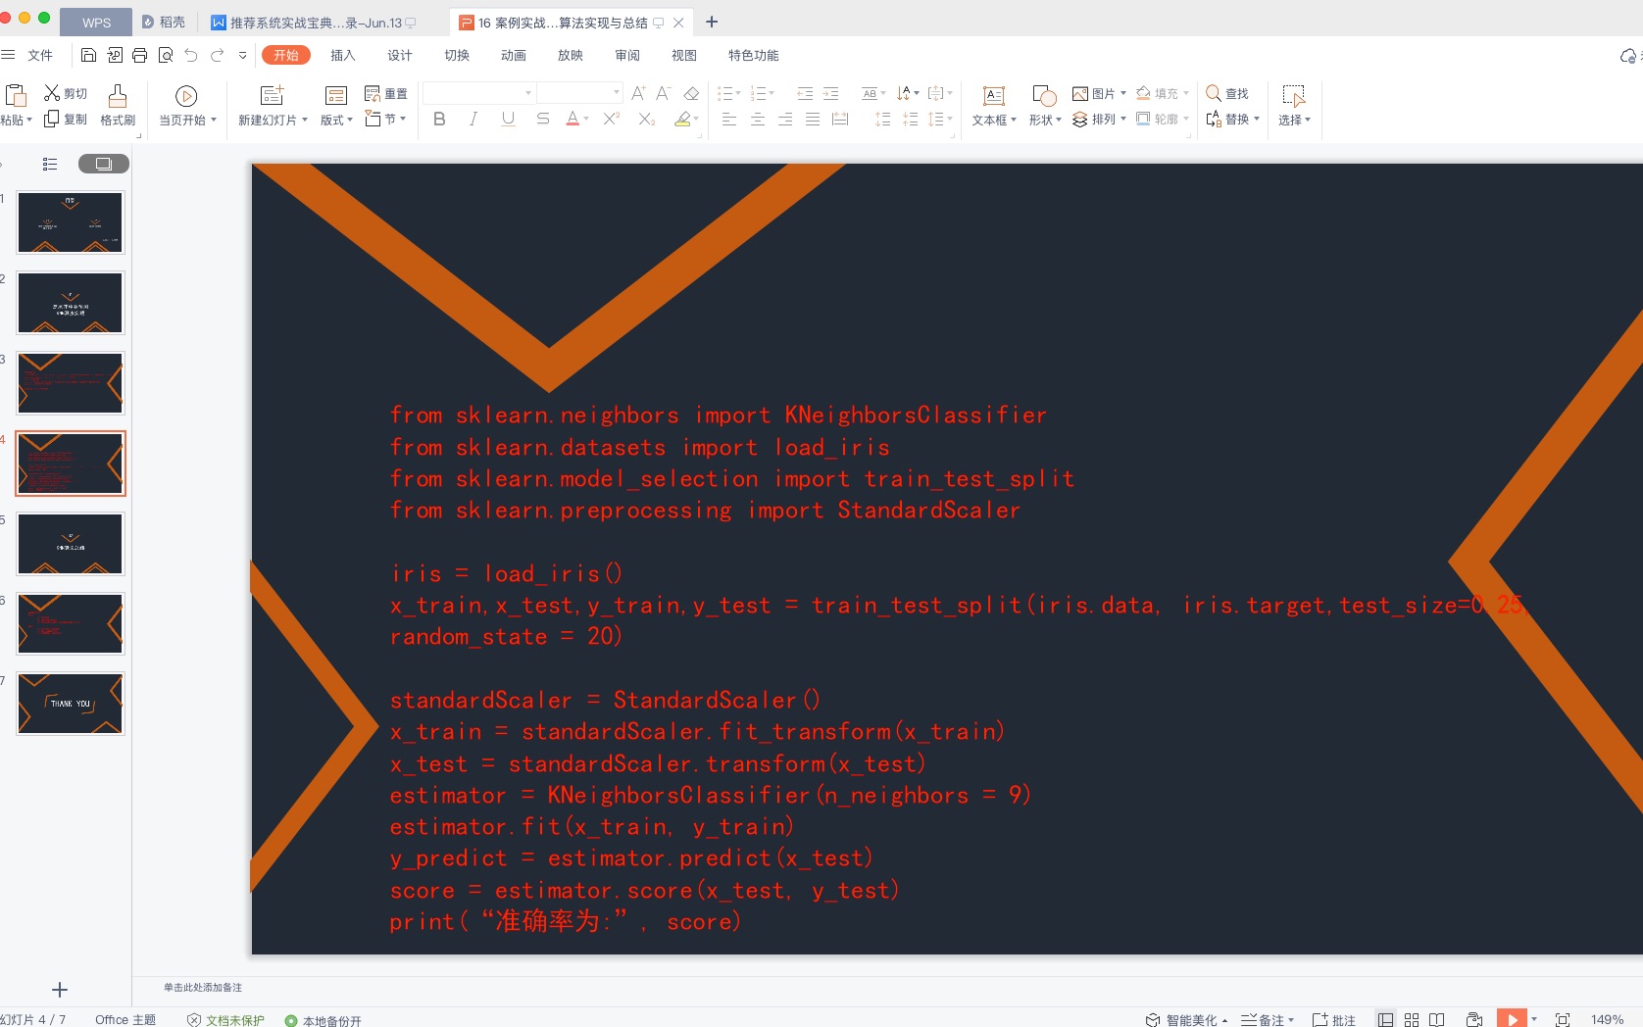
Task: Expand the Picture (图片) dropdown
Action: (x=1122, y=93)
